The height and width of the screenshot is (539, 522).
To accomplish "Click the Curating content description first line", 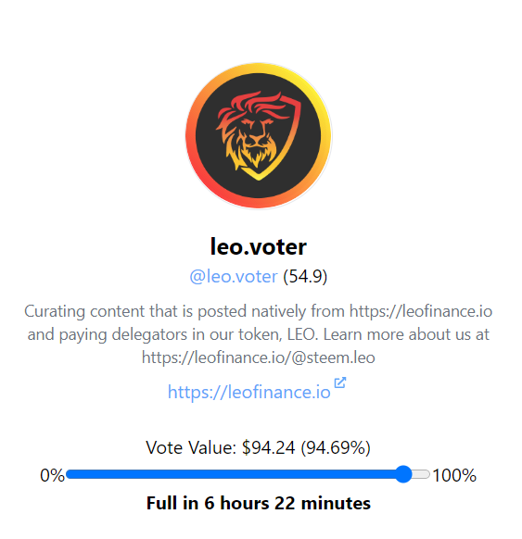I will tap(259, 311).
